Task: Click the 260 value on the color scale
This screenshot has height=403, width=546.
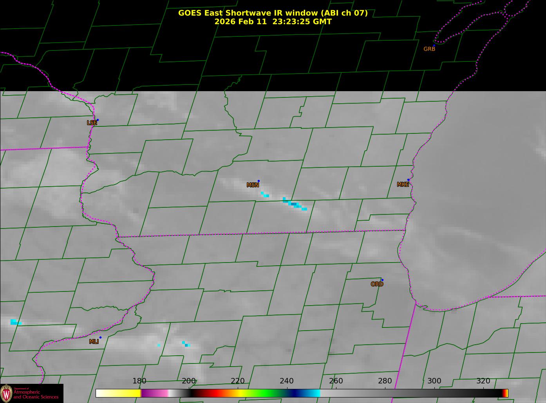Action: point(336,381)
